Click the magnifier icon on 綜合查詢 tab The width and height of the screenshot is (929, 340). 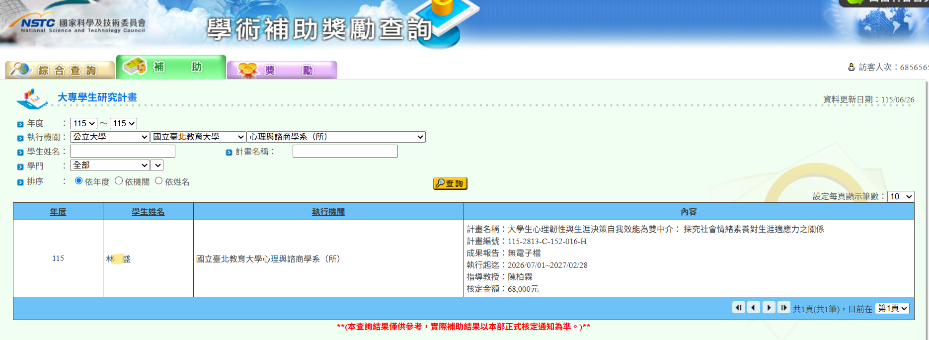[21, 70]
